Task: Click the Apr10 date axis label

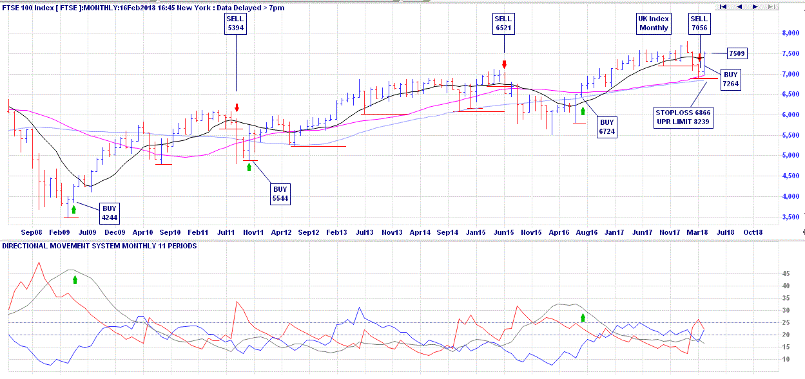Action: point(142,232)
